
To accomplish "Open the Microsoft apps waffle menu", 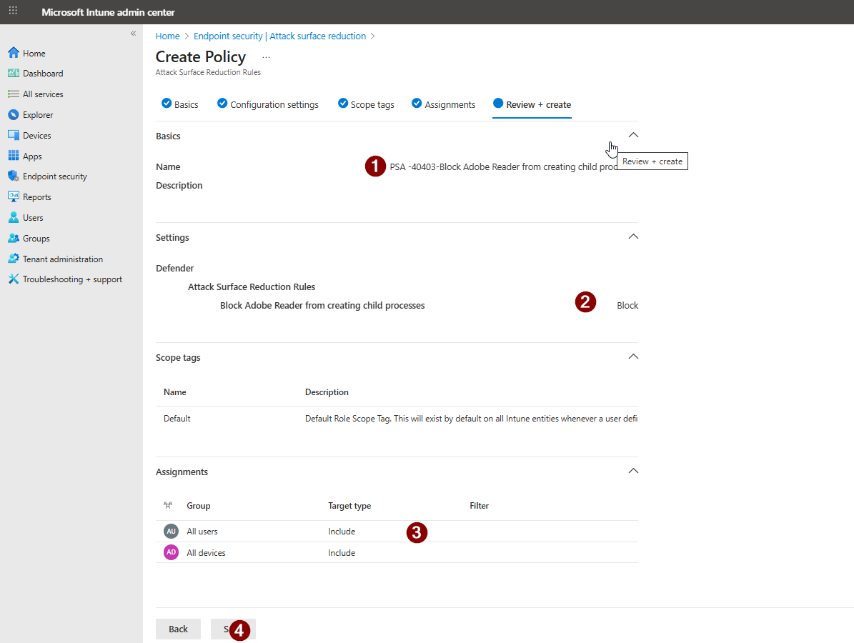I will point(12,11).
